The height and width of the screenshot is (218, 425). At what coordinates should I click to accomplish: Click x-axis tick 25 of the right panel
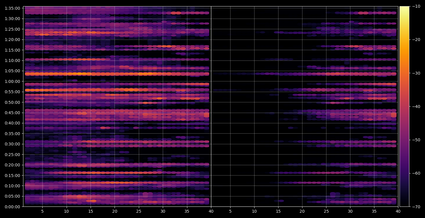(326, 211)
